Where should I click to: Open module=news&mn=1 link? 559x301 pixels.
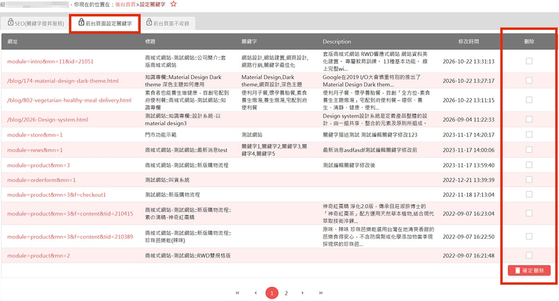click(x=35, y=150)
